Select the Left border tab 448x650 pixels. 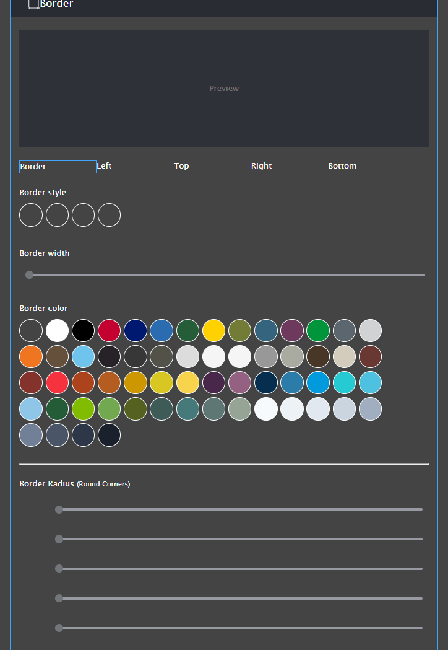pos(104,166)
